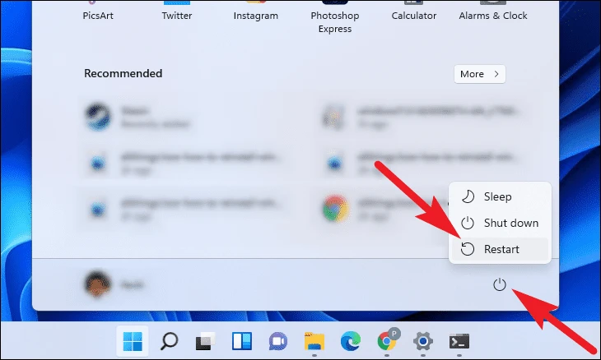Choose Shut down in the power menu
This screenshot has width=601, height=360.
[x=501, y=223]
